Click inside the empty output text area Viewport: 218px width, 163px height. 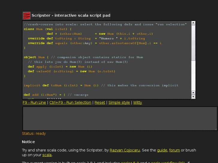point(120,119)
